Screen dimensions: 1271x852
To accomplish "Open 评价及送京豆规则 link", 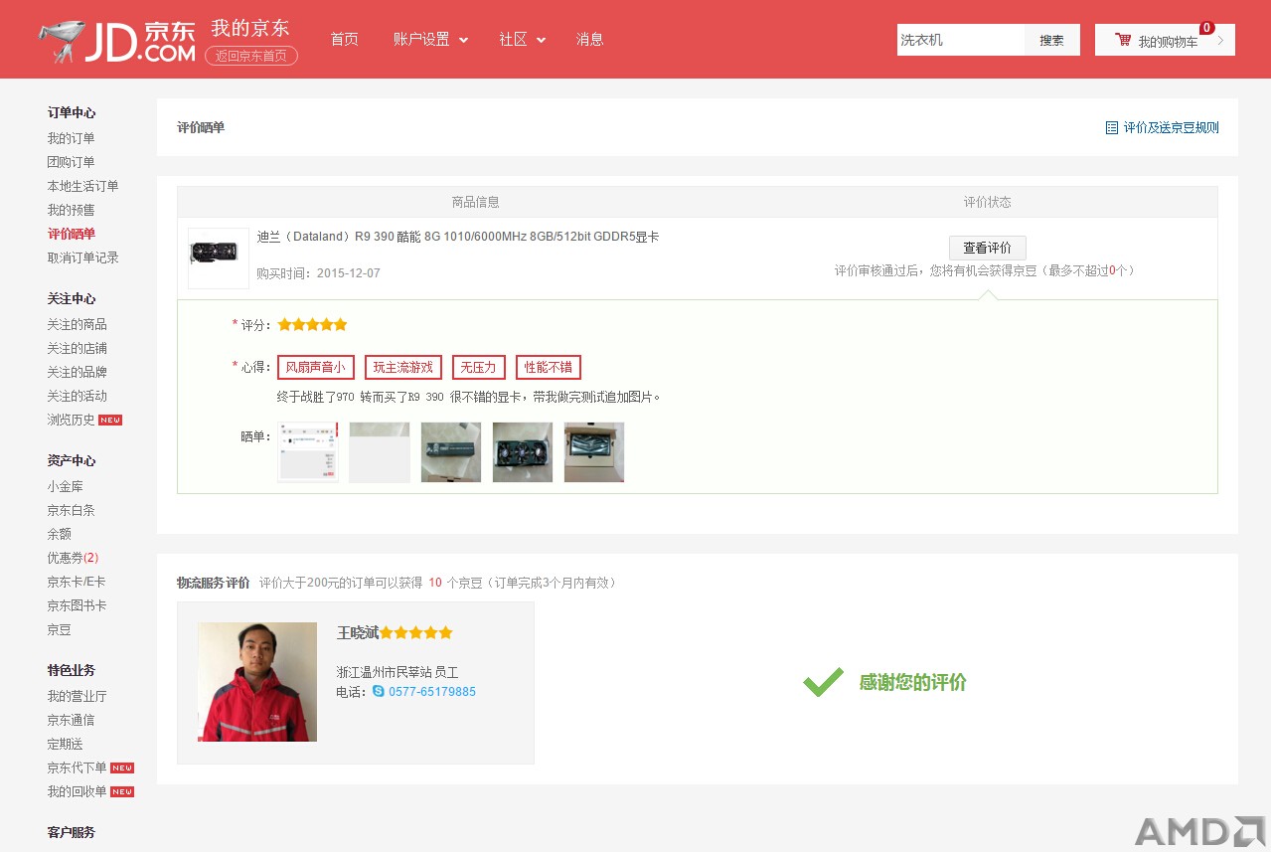I will coord(1171,127).
